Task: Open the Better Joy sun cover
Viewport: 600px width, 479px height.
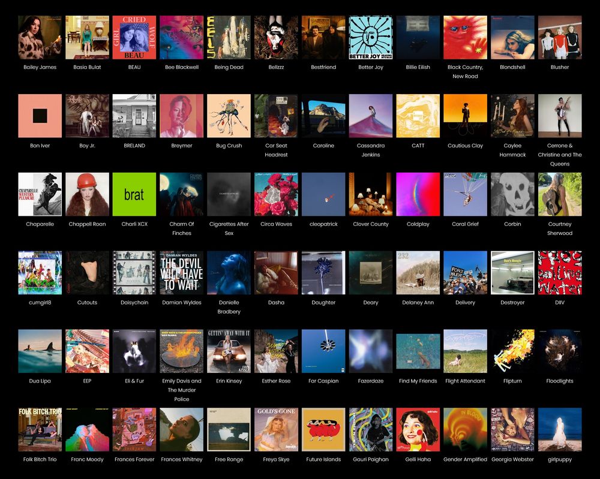Action: tap(371, 37)
